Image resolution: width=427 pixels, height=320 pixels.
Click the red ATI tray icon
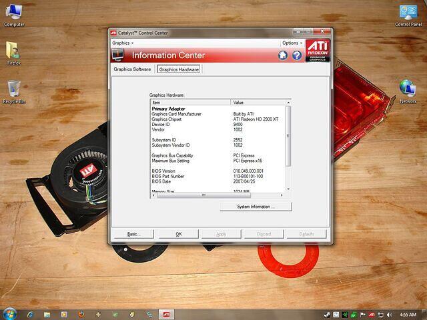coord(372,315)
